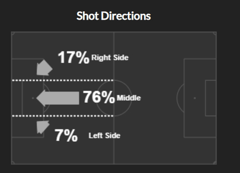Click the Right Side diagonal arrow
The image size is (240, 173).
pos(44,67)
